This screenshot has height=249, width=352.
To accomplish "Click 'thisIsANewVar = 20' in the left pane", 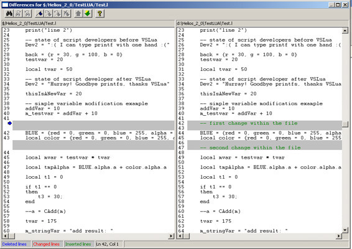I will tap(53, 94).
